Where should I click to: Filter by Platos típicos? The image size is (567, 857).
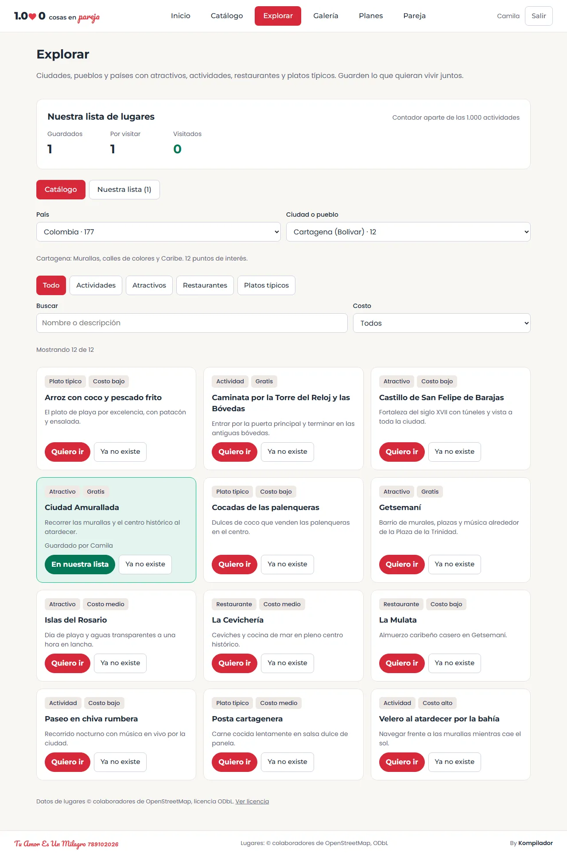(266, 285)
